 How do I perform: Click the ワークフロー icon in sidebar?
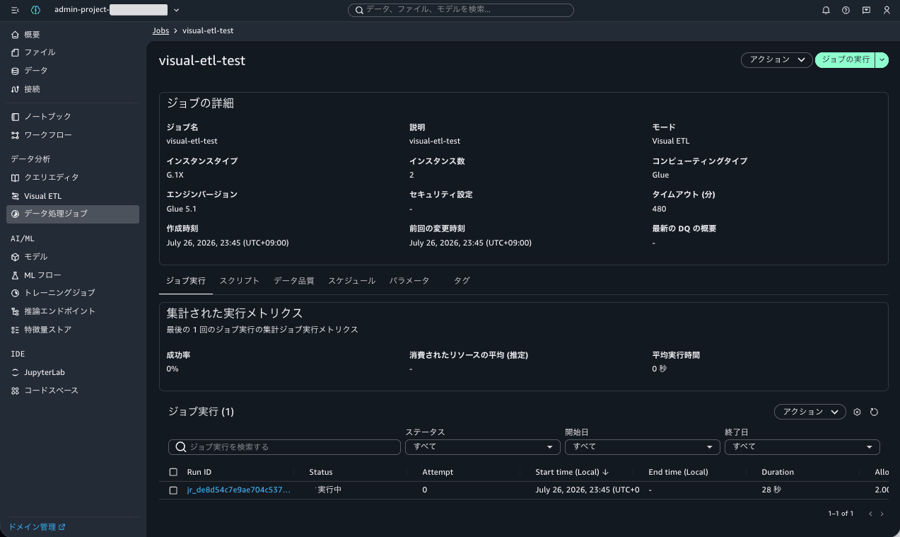click(x=16, y=135)
